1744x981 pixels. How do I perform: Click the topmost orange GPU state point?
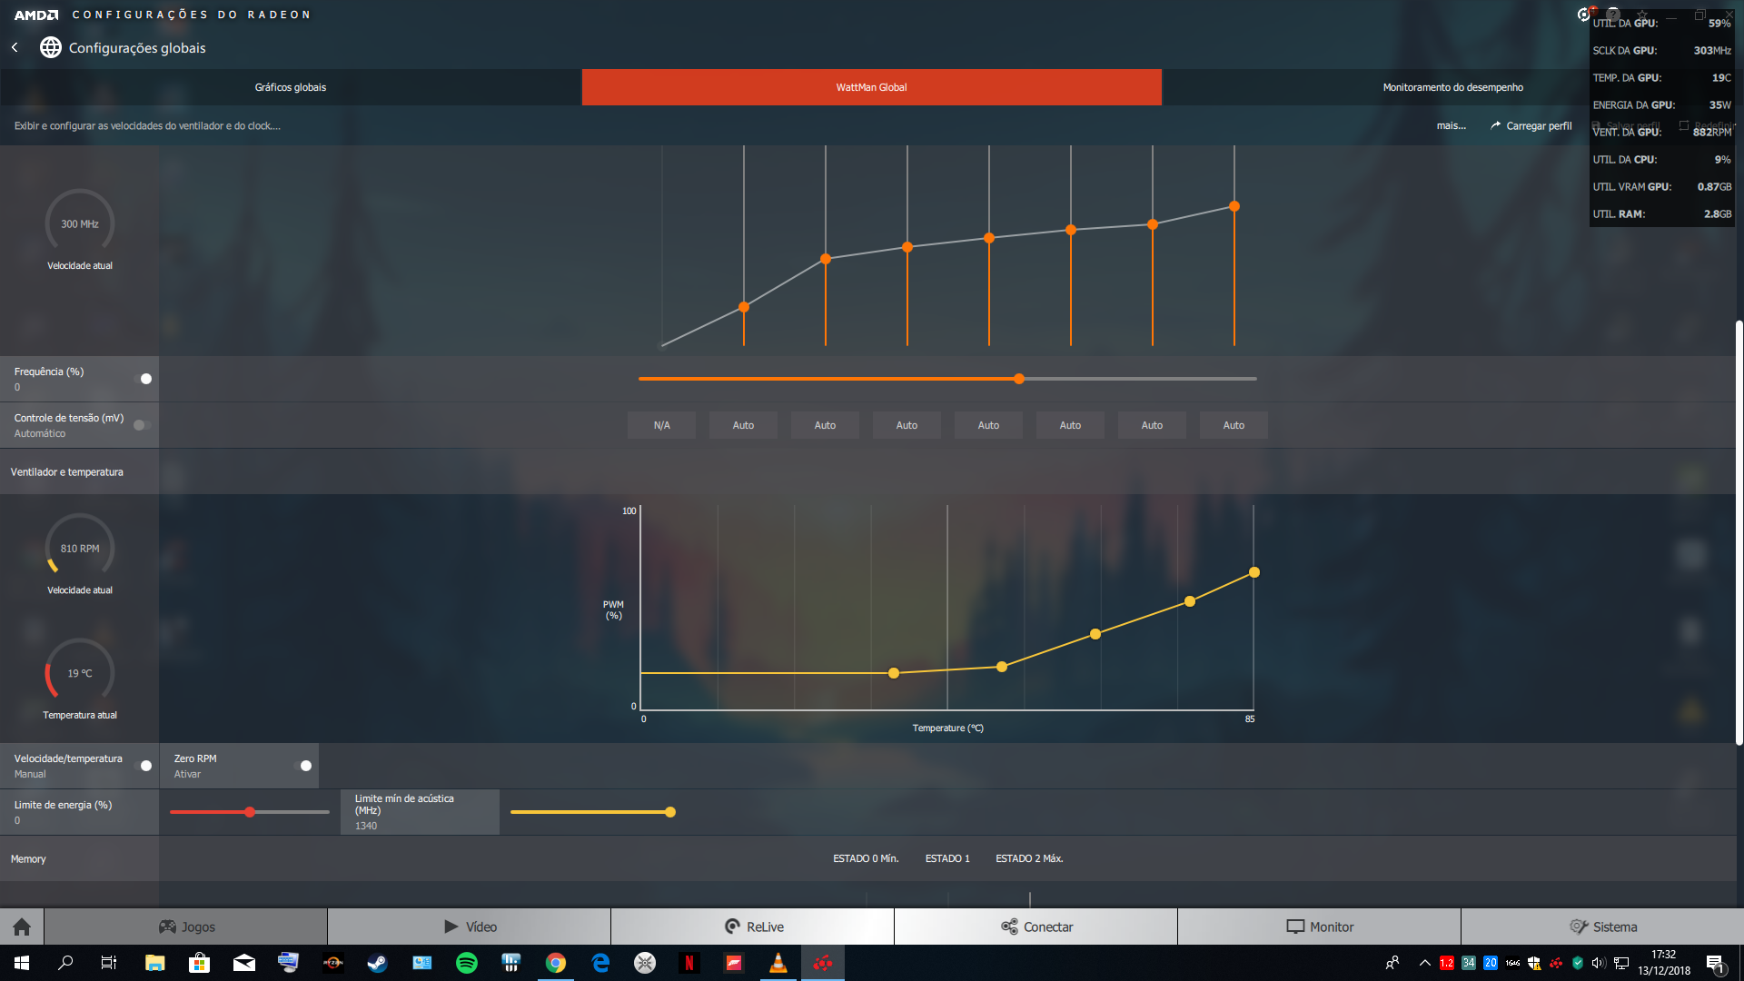pyautogui.click(x=1234, y=206)
